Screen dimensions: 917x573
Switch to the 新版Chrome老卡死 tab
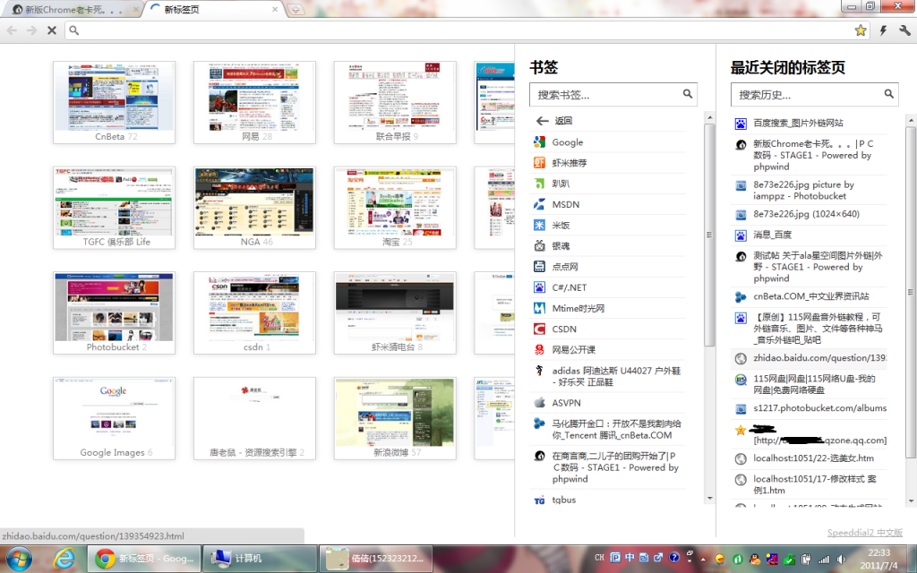tap(73, 9)
